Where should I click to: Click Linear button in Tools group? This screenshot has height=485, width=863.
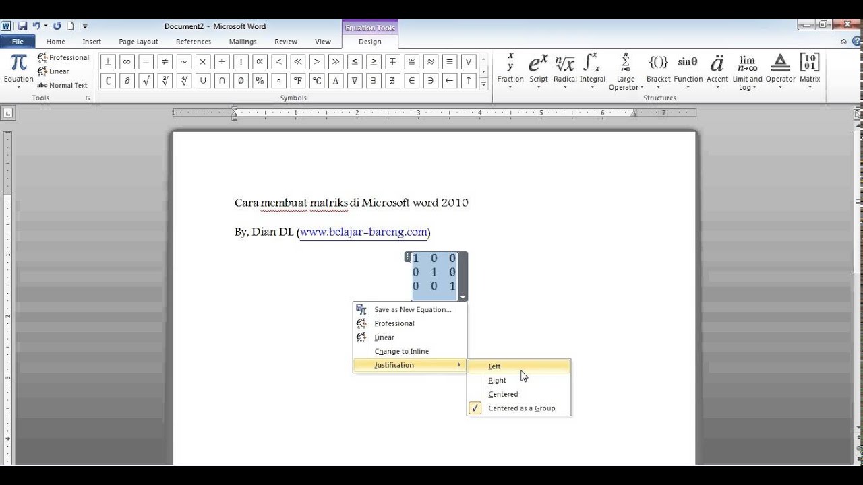pos(53,71)
